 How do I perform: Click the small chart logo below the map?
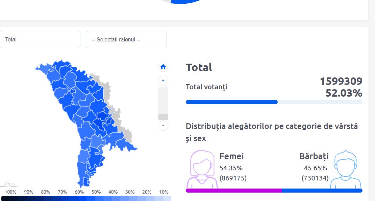[9, 185]
